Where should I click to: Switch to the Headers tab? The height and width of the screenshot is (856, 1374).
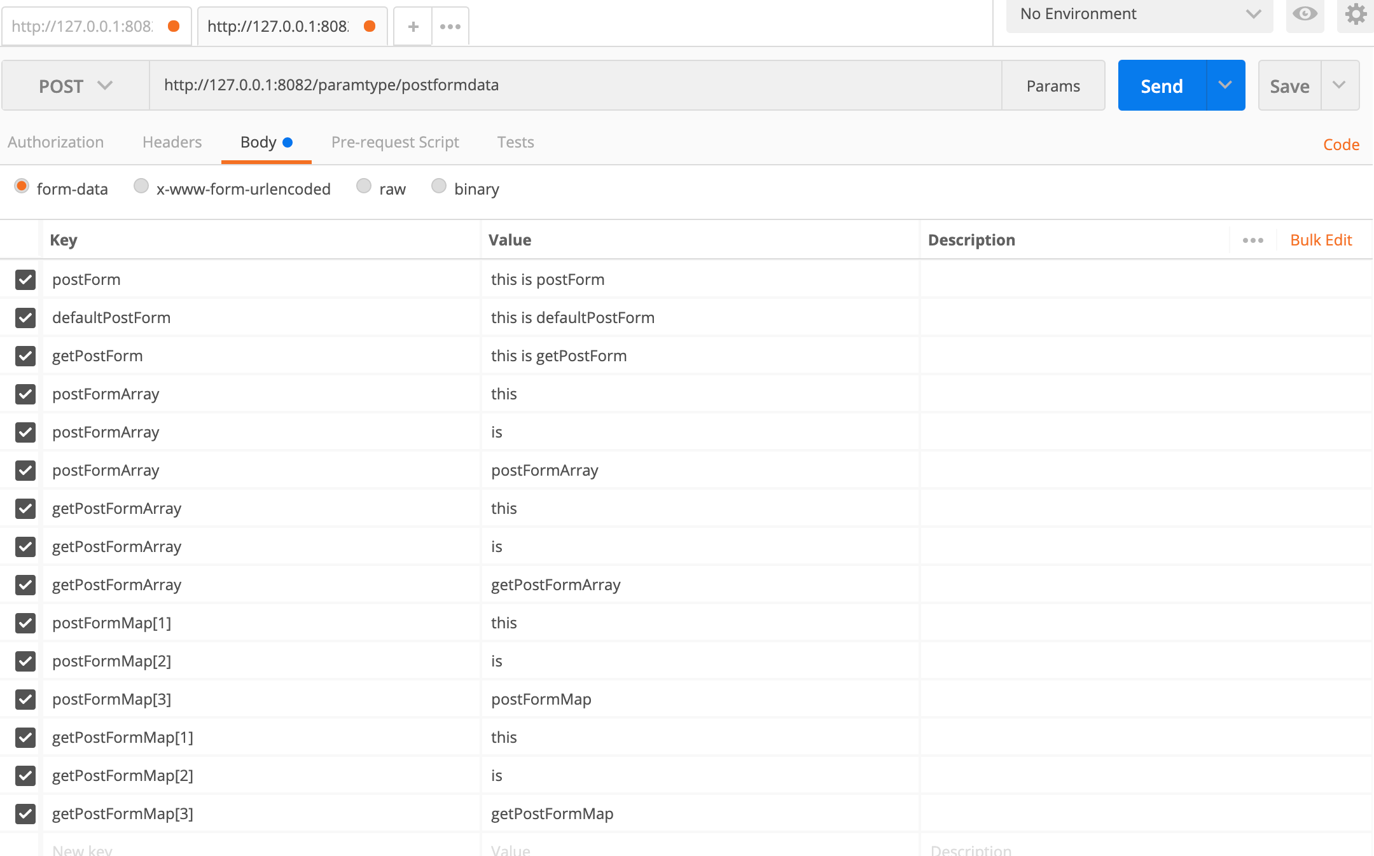172,142
